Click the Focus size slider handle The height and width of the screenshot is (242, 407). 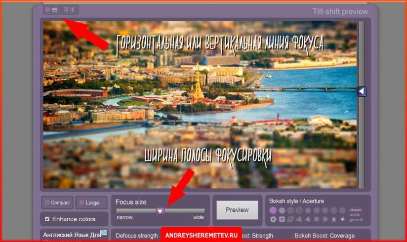(160, 211)
